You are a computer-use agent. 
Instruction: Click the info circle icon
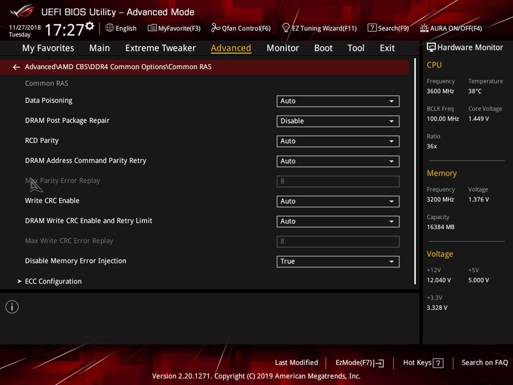coord(12,307)
